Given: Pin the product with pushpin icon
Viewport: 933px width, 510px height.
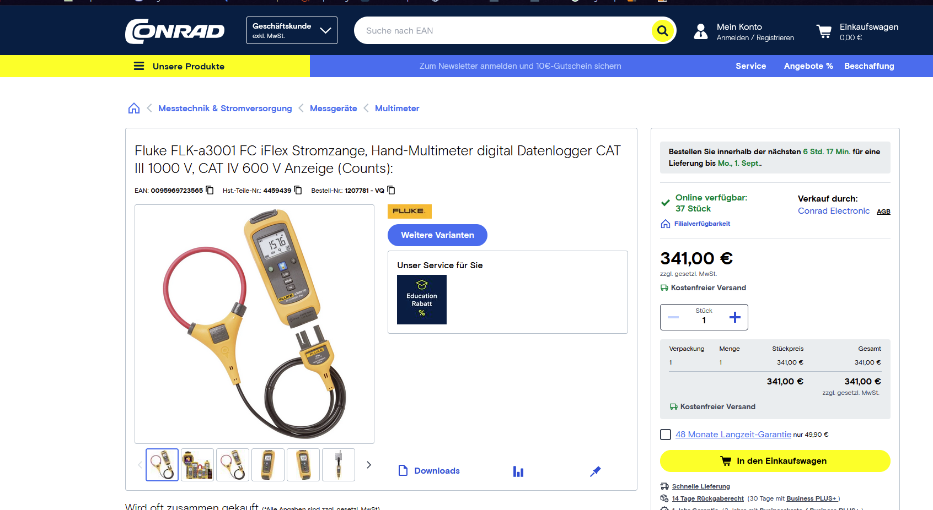Looking at the screenshot, I should (595, 471).
